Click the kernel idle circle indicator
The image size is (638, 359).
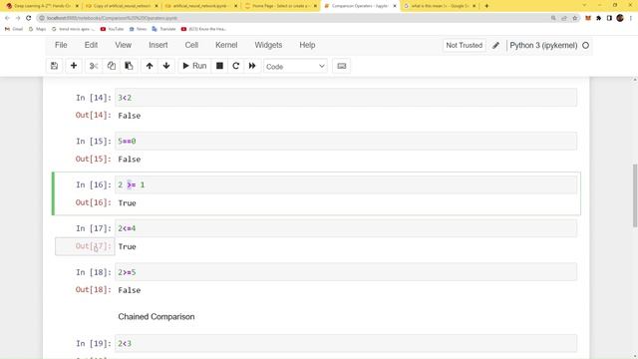tap(585, 46)
